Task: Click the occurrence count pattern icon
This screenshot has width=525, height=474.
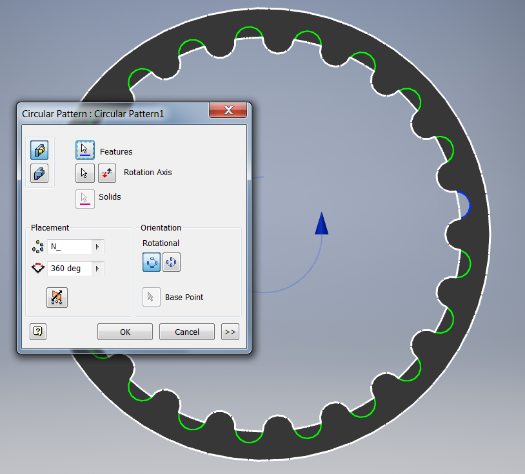Action: pos(38,247)
